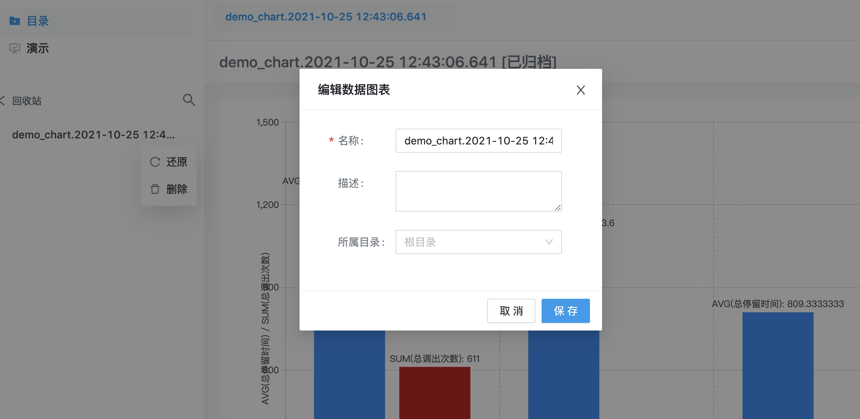
Task: Click the 1,500 y-axis label
Action: 267,122
